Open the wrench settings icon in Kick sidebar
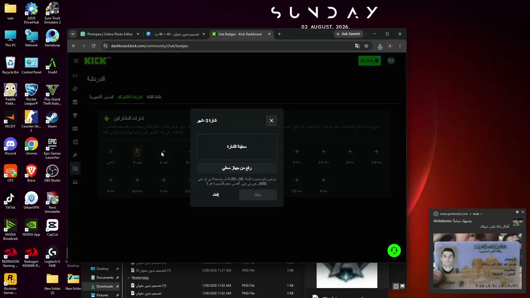Image resolution: width=530 pixels, height=298 pixels. point(75,155)
